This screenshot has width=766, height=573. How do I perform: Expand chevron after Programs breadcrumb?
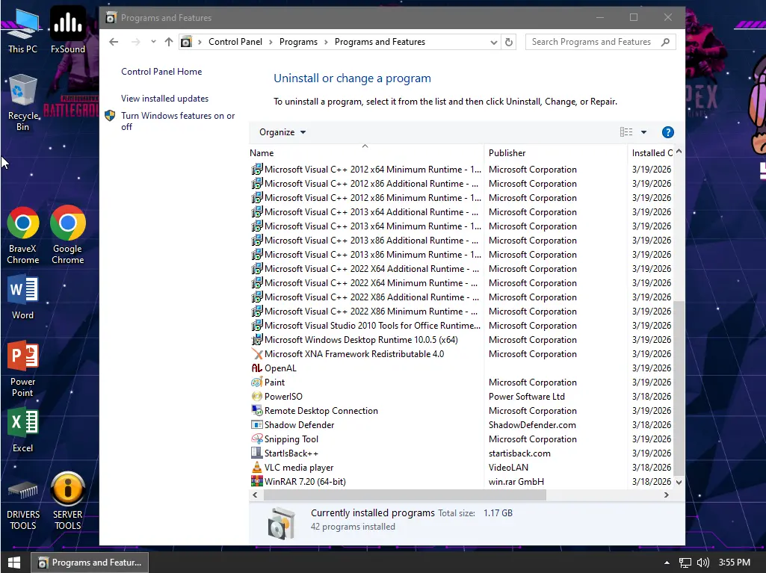[327, 42]
